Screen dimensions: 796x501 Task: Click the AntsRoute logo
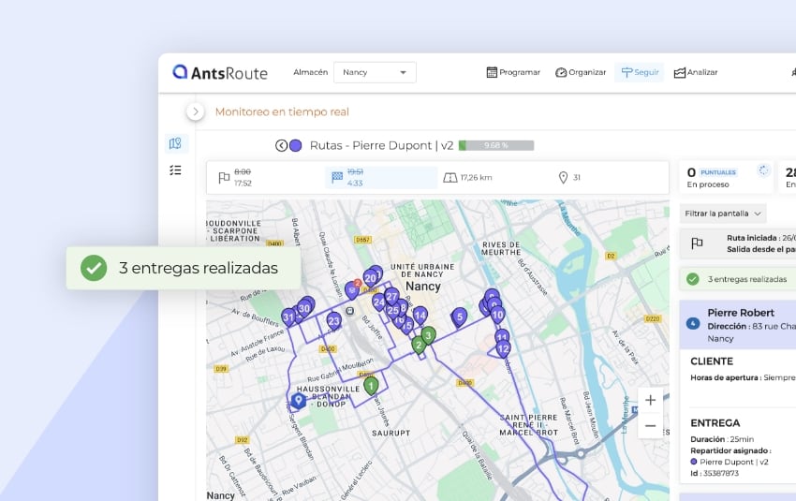(220, 72)
